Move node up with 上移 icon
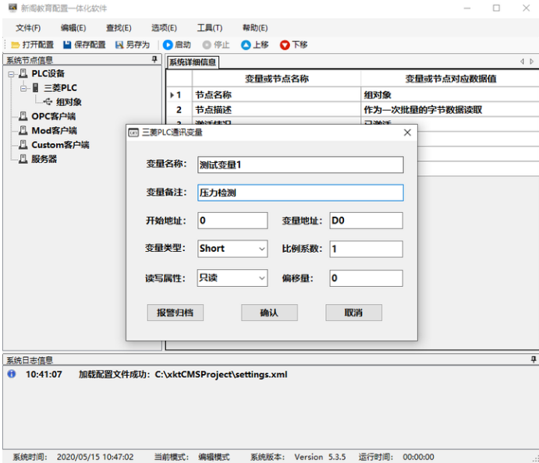The height and width of the screenshot is (463, 539). (246, 45)
